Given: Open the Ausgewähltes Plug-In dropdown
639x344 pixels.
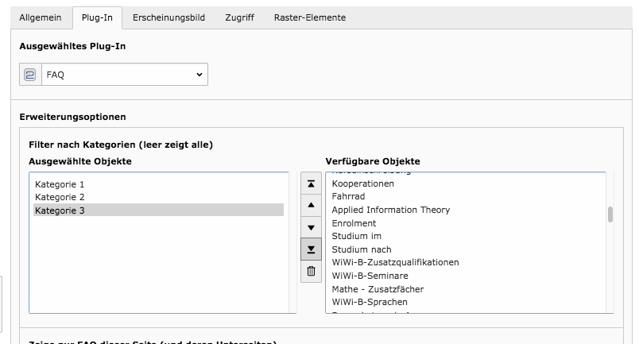Looking at the screenshot, I should (x=124, y=75).
